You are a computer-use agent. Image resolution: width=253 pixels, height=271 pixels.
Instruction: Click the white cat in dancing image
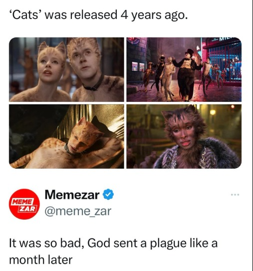[169, 79]
